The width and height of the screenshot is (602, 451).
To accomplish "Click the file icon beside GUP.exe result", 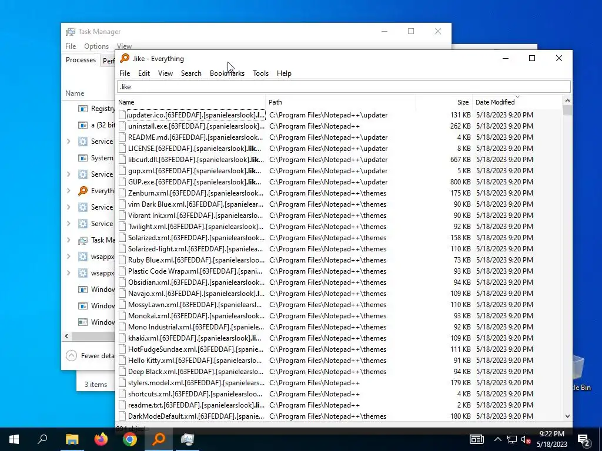I will click(122, 181).
